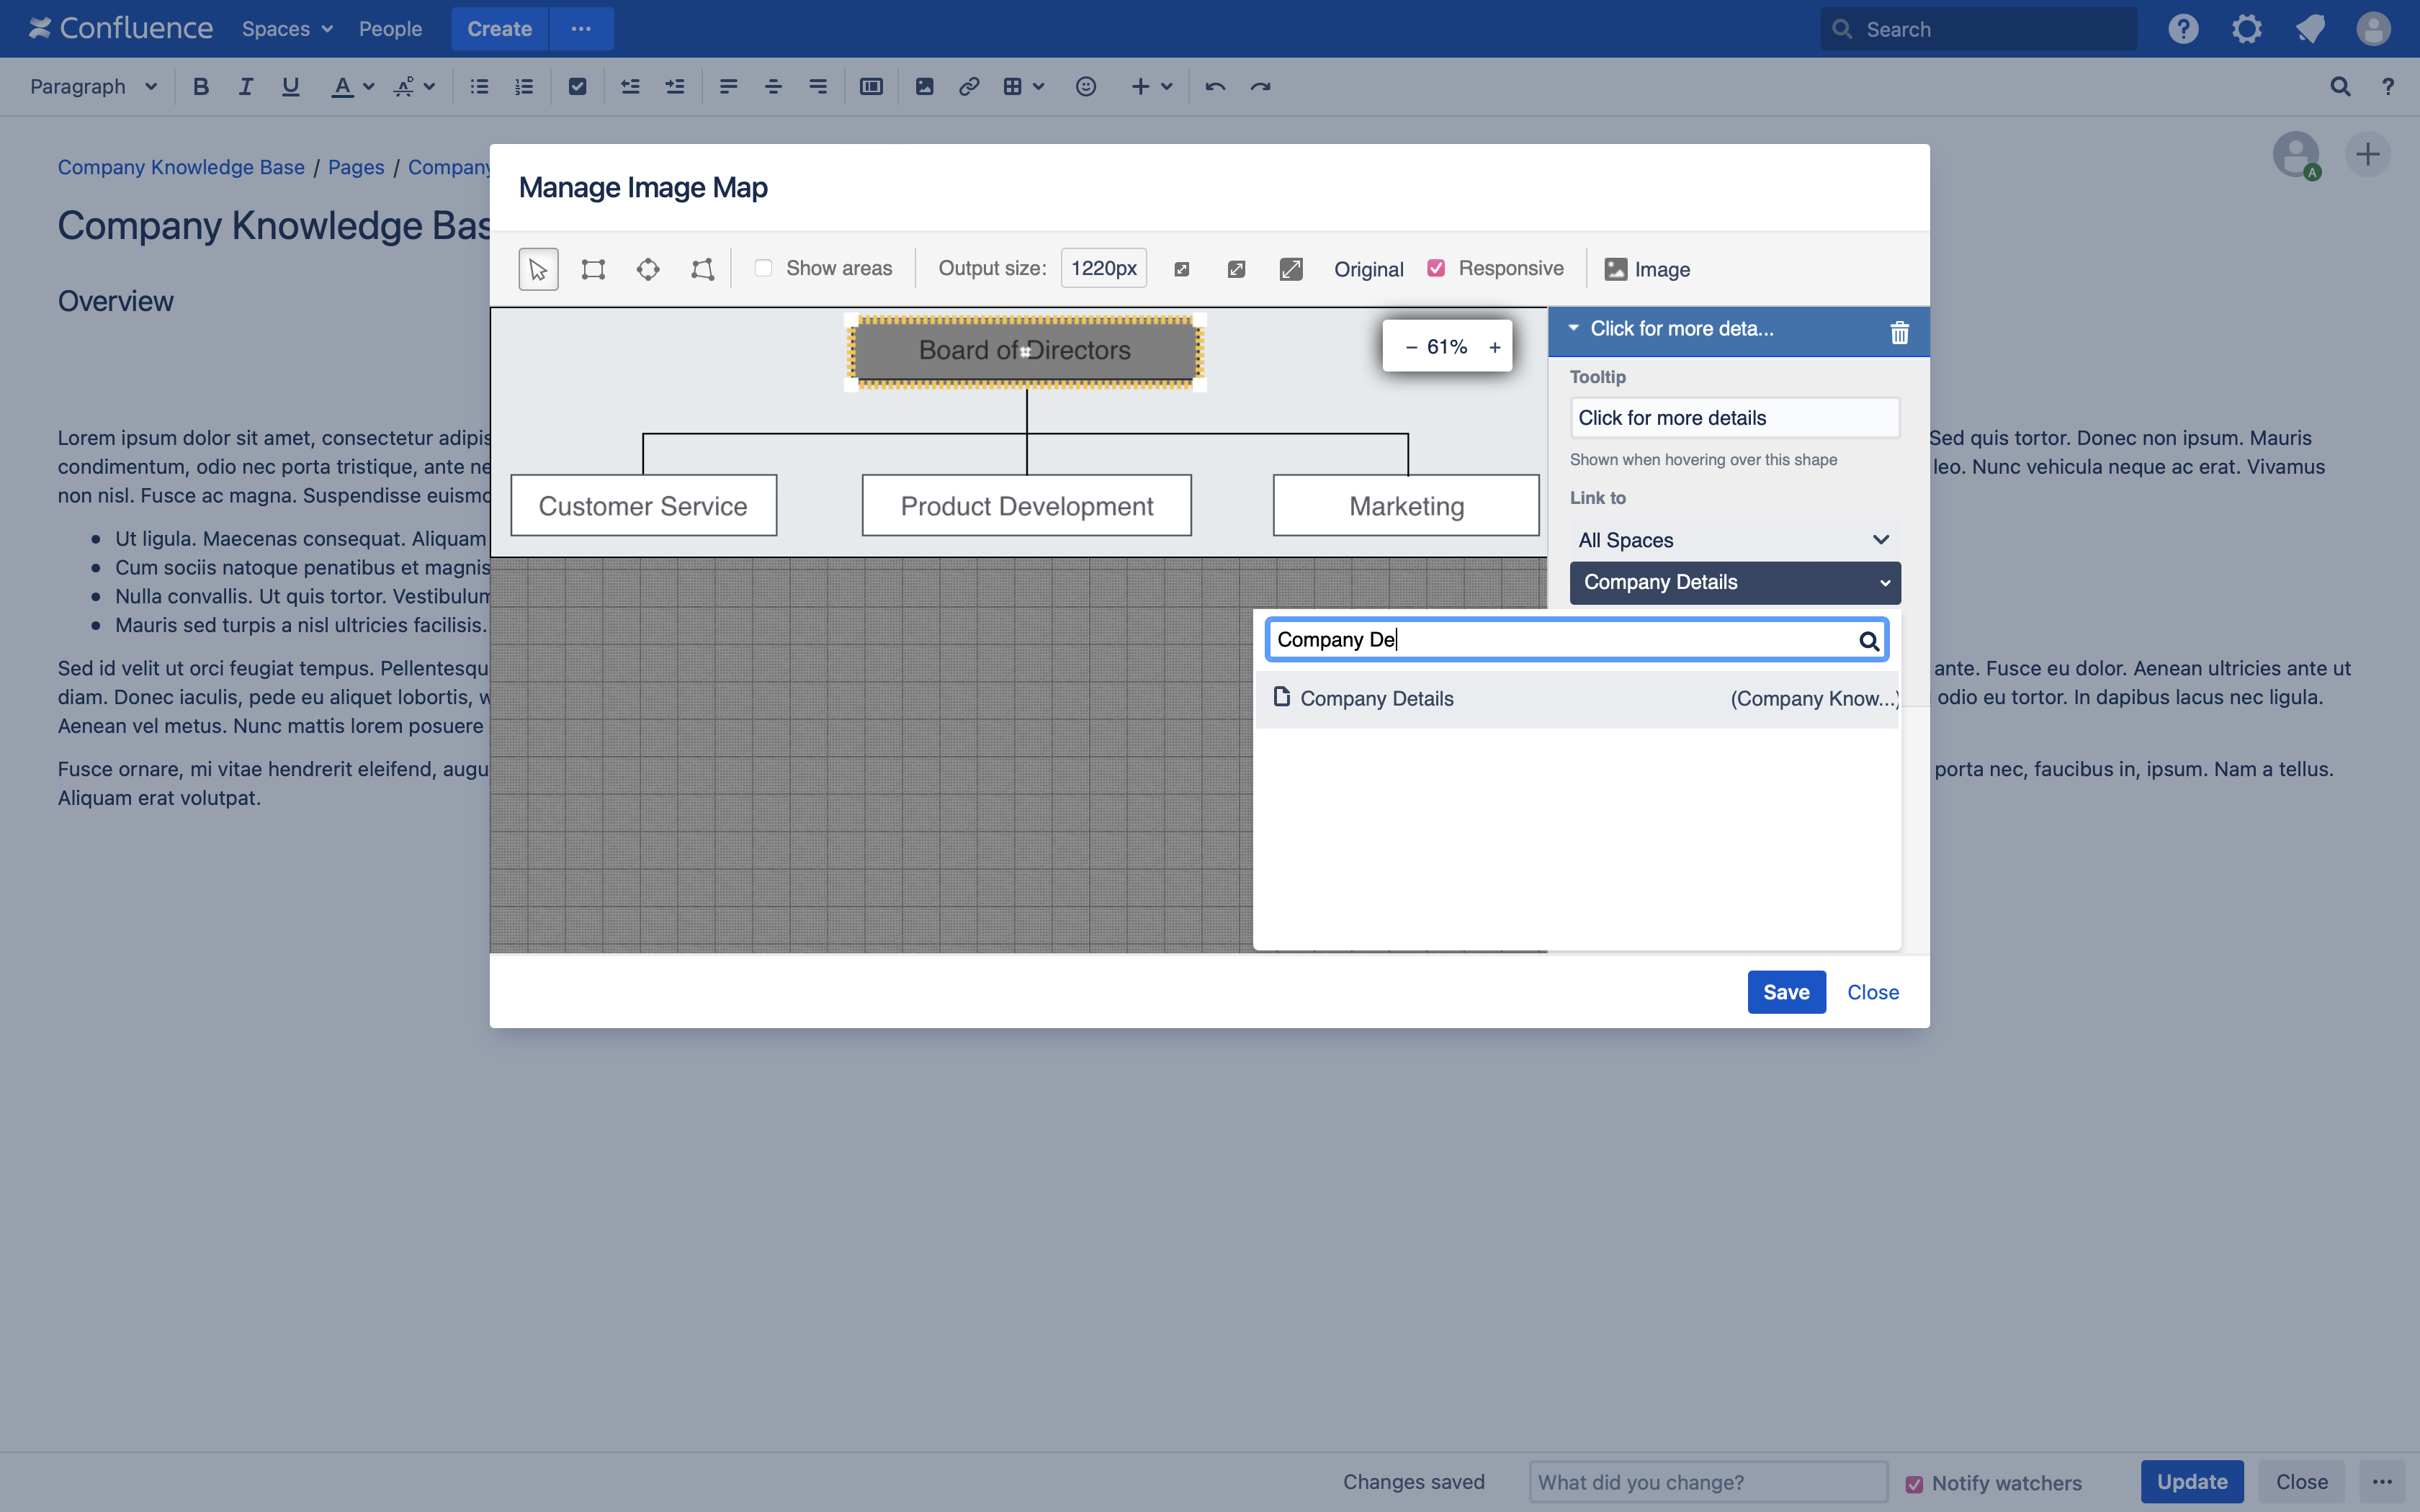This screenshot has height=1512, width=2420.
Task: Zoom out with the minus button
Action: coord(1411,347)
